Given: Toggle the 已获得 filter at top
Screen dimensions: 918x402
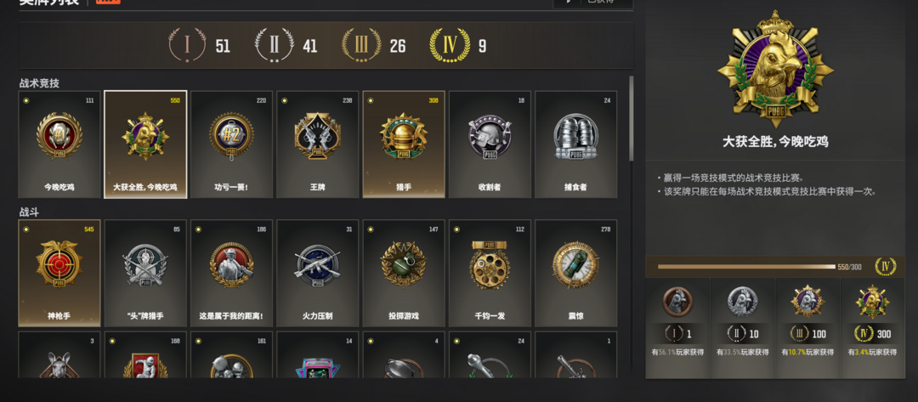Looking at the screenshot, I should [x=592, y=3].
